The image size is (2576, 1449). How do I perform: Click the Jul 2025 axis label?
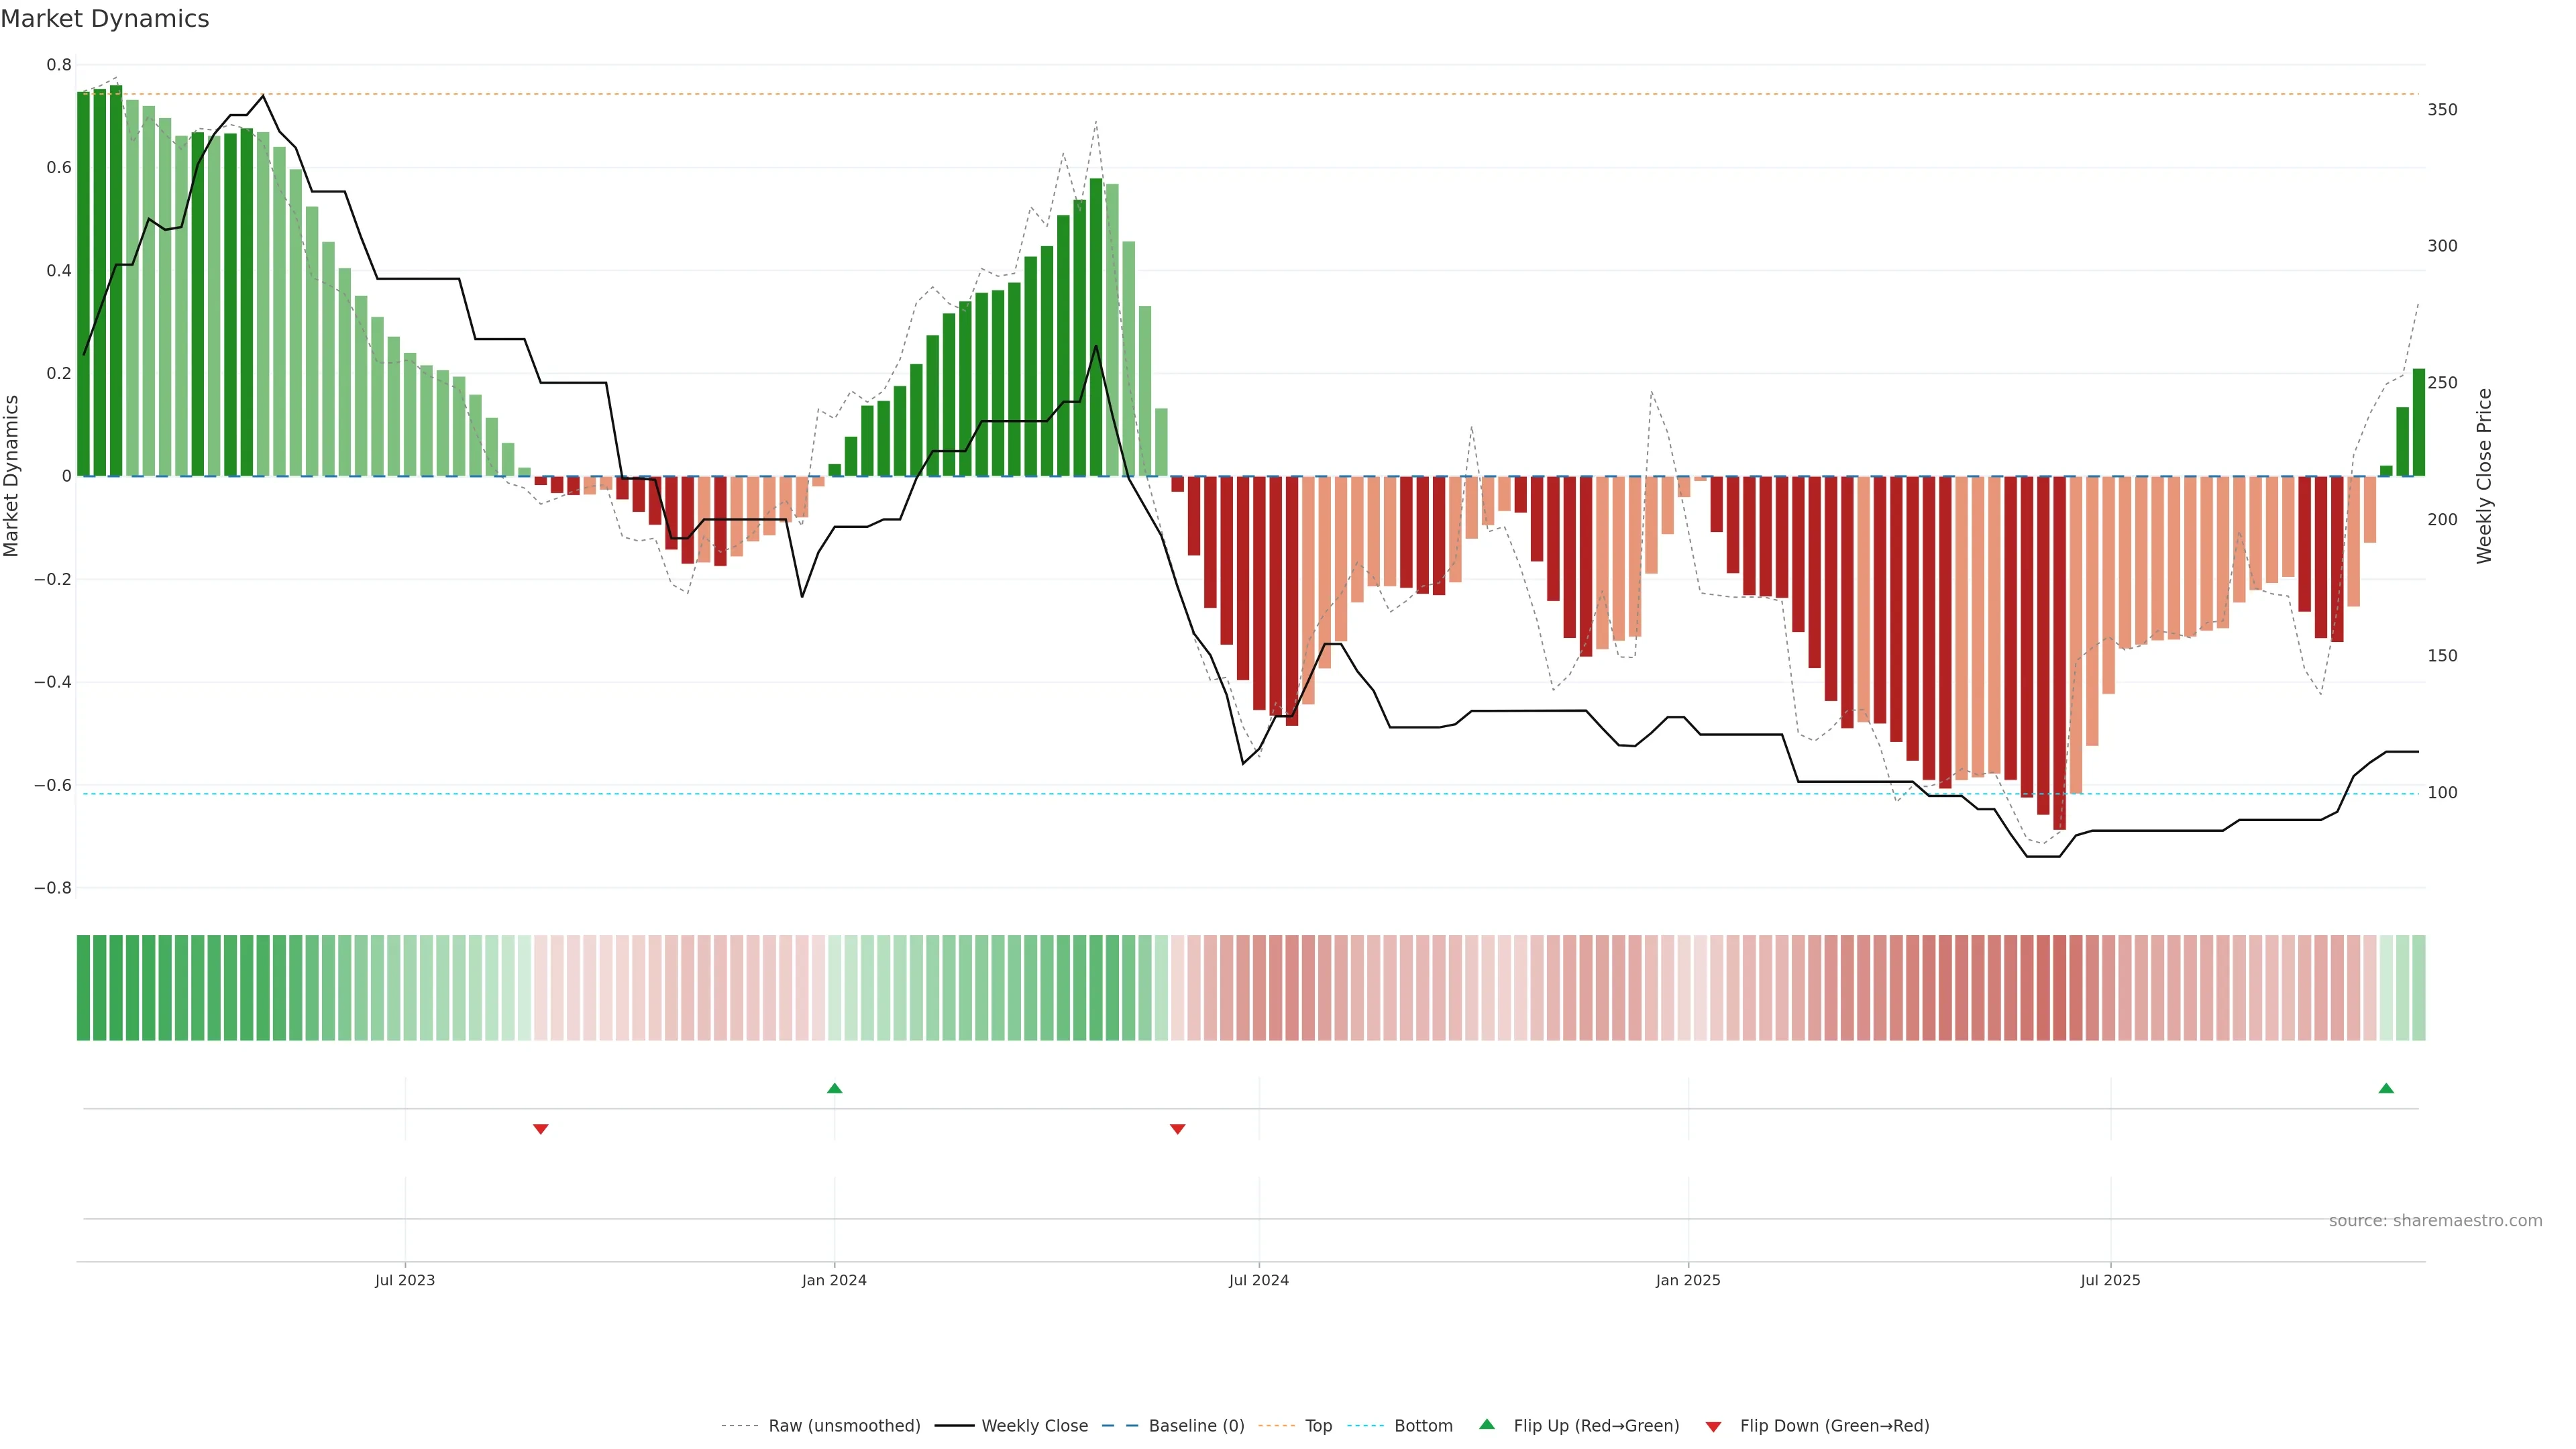[x=2110, y=1280]
